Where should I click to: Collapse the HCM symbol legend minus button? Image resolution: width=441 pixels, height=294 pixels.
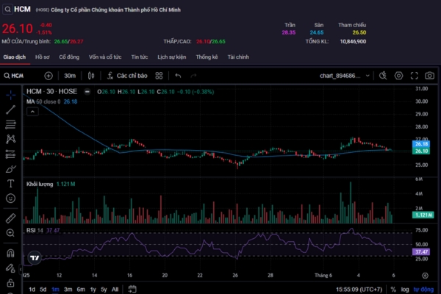click(87, 91)
